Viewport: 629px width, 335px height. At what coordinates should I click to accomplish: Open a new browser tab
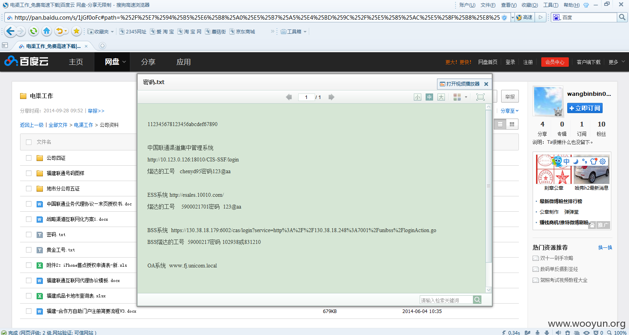pos(102,46)
